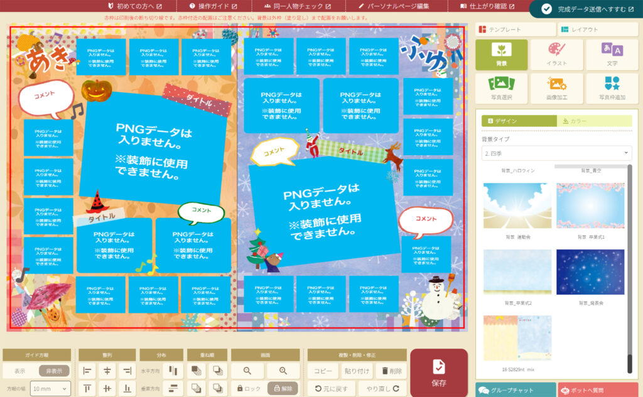Align selected objects to left edge
Screen dimensions: 643x397
[x=87, y=371]
